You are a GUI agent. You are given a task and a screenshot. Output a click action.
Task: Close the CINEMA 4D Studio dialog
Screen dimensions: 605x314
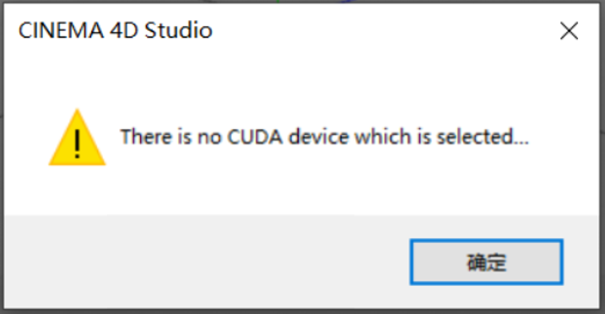coord(569,31)
